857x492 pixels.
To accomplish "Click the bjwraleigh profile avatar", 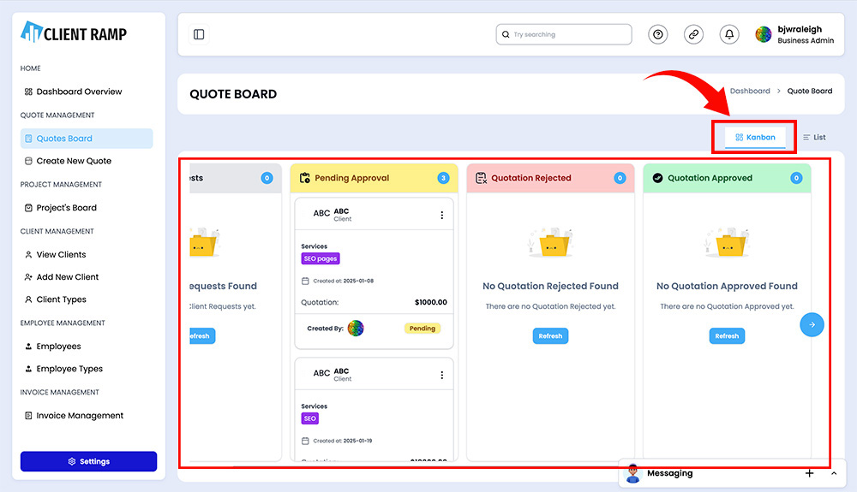I will pyautogui.click(x=763, y=34).
